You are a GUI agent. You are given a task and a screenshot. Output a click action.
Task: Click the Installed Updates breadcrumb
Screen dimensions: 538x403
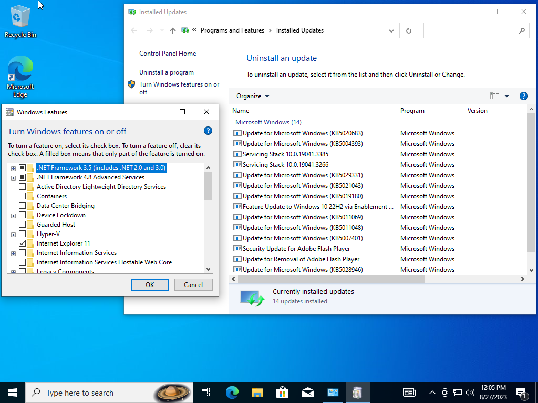[x=300, y=30]
